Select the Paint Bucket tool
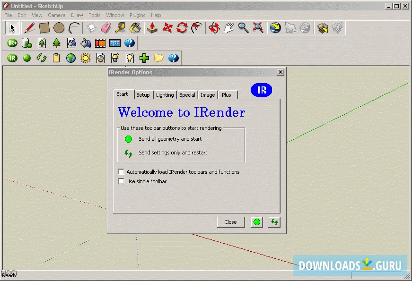This screenshot has width=412, height=281. tap(135, 28)
